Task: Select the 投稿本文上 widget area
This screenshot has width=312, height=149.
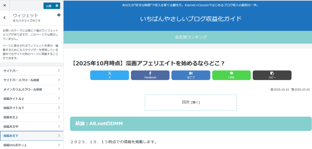Action: [32, 117]
